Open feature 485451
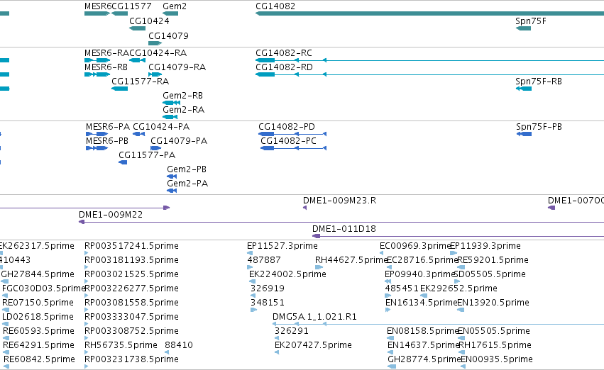This screenshot has width=604, height=370. click(402, 288)
